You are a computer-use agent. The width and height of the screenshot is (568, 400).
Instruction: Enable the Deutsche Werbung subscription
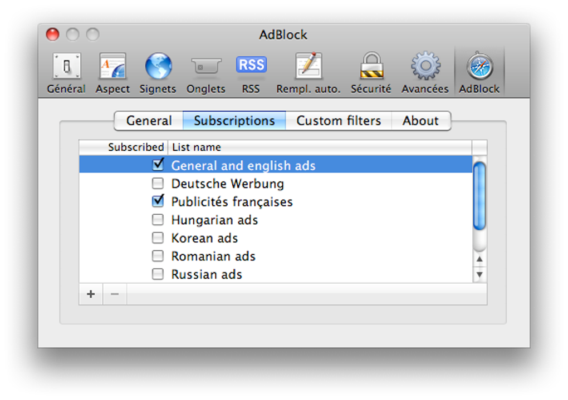pos(158,184)
